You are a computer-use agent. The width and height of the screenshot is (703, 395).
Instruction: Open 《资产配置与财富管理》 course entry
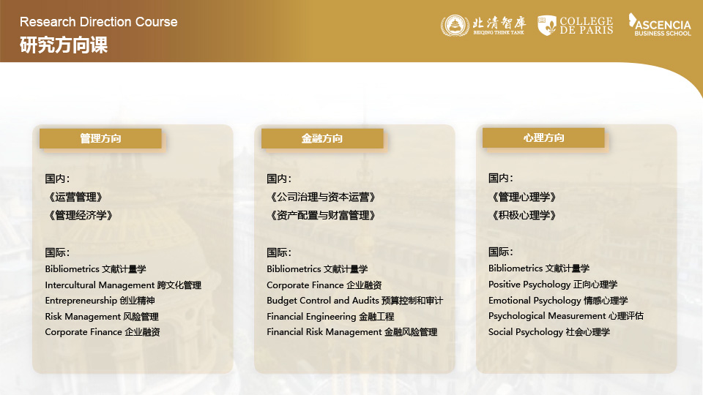321,215
